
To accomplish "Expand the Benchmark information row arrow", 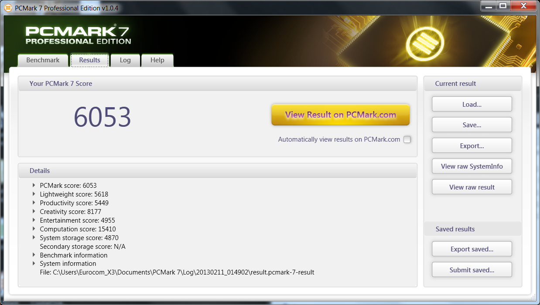I will click(x=34, y=255).
